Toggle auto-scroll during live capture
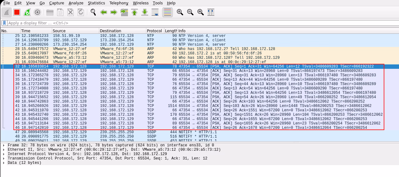Image resolution: width=399 pixels, height=177 pixels. (155, 13)
